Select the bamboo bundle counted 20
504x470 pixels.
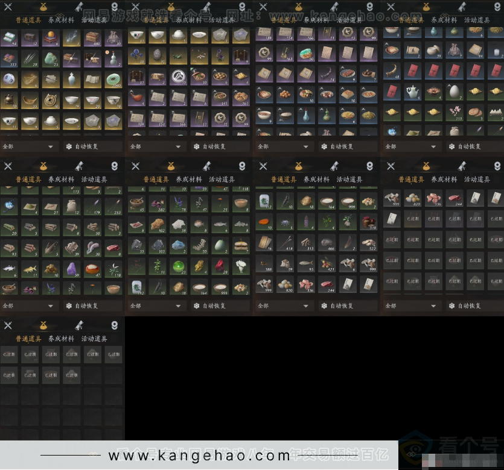click(x=9, y=227)
